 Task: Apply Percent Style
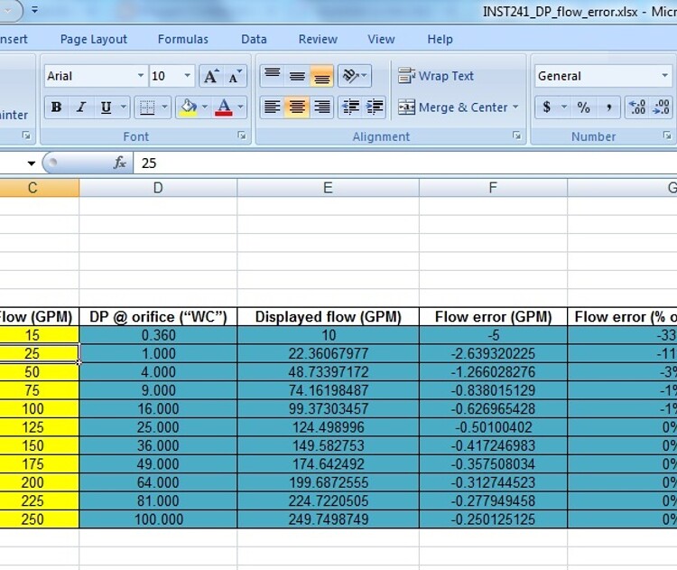tap(584, 107)
